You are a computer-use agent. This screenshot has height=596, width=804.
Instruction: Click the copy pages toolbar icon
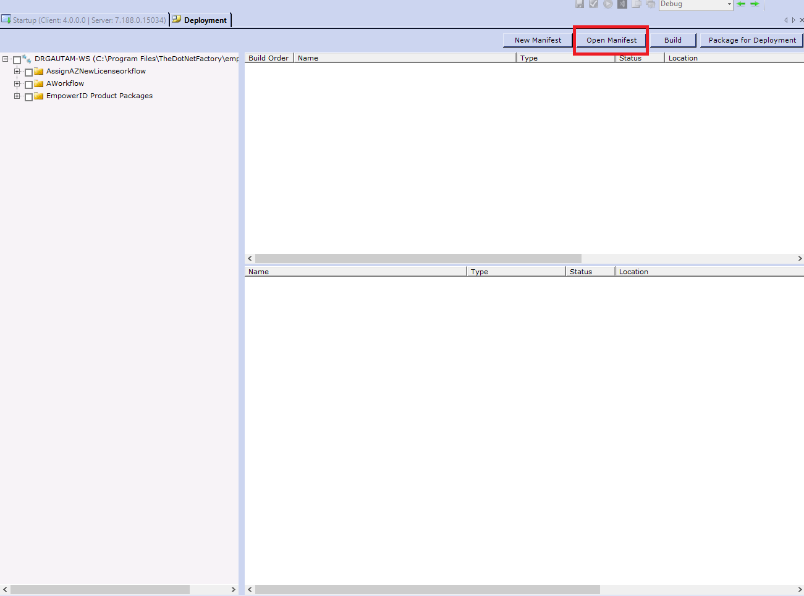coord(650,4)
